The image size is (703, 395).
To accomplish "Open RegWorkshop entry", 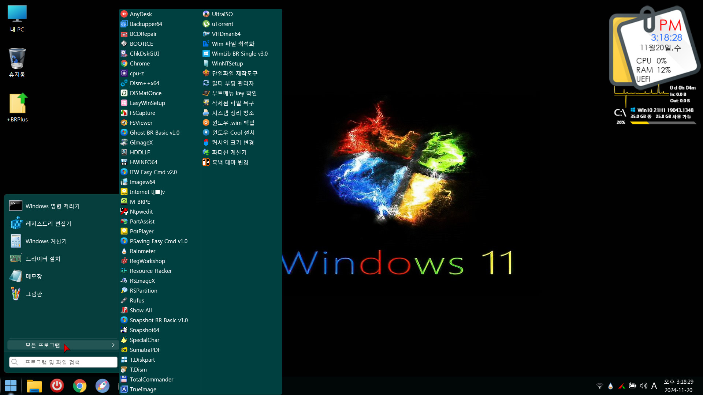I will [x=143, y=261].
